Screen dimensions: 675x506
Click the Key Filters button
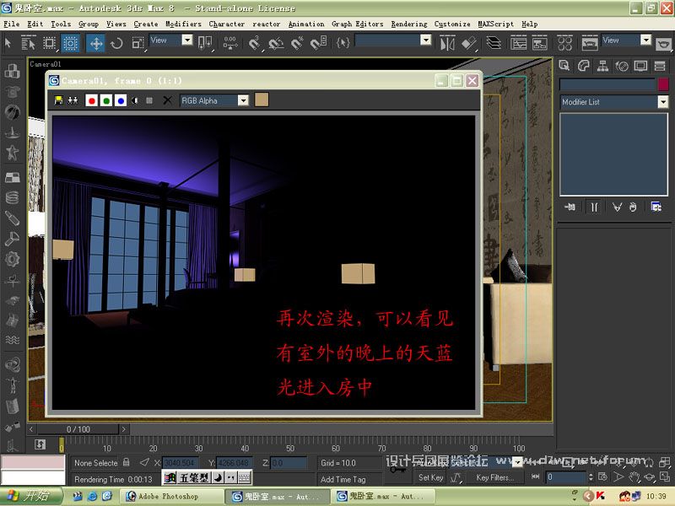coord(494,477)
